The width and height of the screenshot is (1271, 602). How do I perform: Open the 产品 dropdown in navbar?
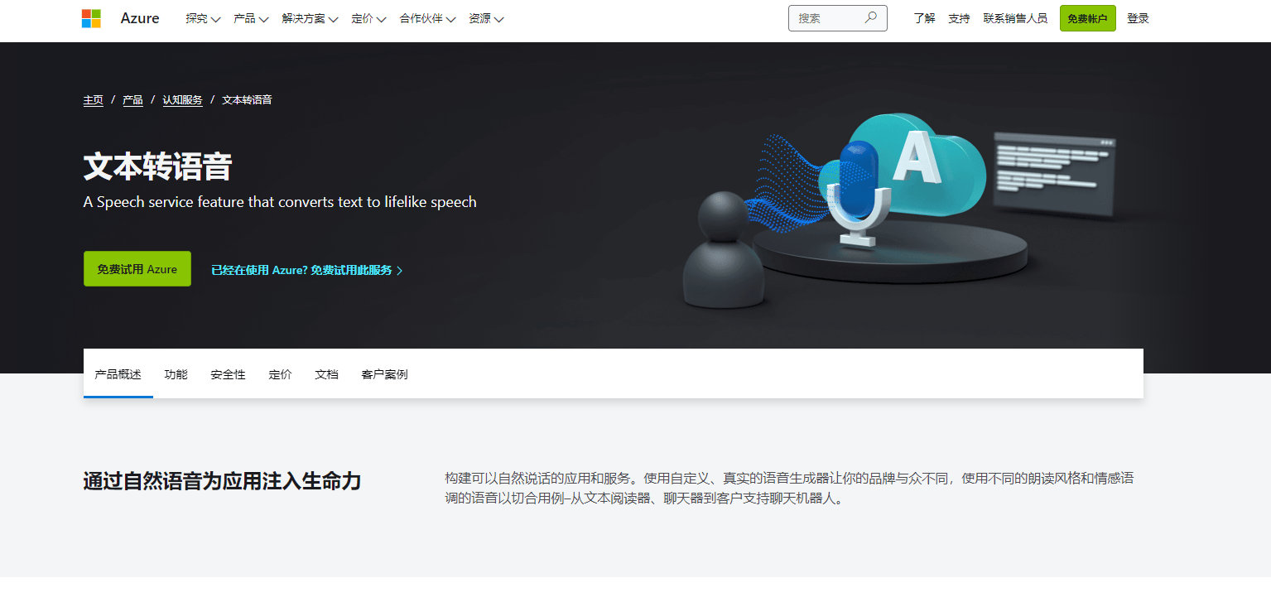251,18
